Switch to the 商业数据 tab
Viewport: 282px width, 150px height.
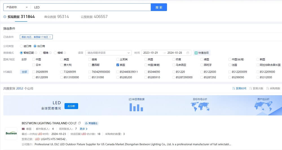pyautogui.click(x=56, y=17)
